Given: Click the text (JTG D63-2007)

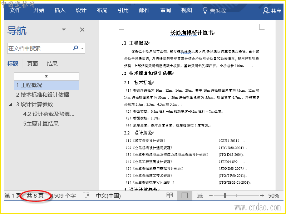Looking at the screenshot, I should tap(231, 168).
